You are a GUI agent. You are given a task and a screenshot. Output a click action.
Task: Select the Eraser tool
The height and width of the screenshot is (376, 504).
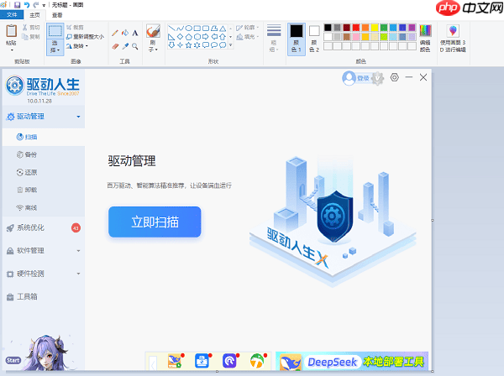115,46
